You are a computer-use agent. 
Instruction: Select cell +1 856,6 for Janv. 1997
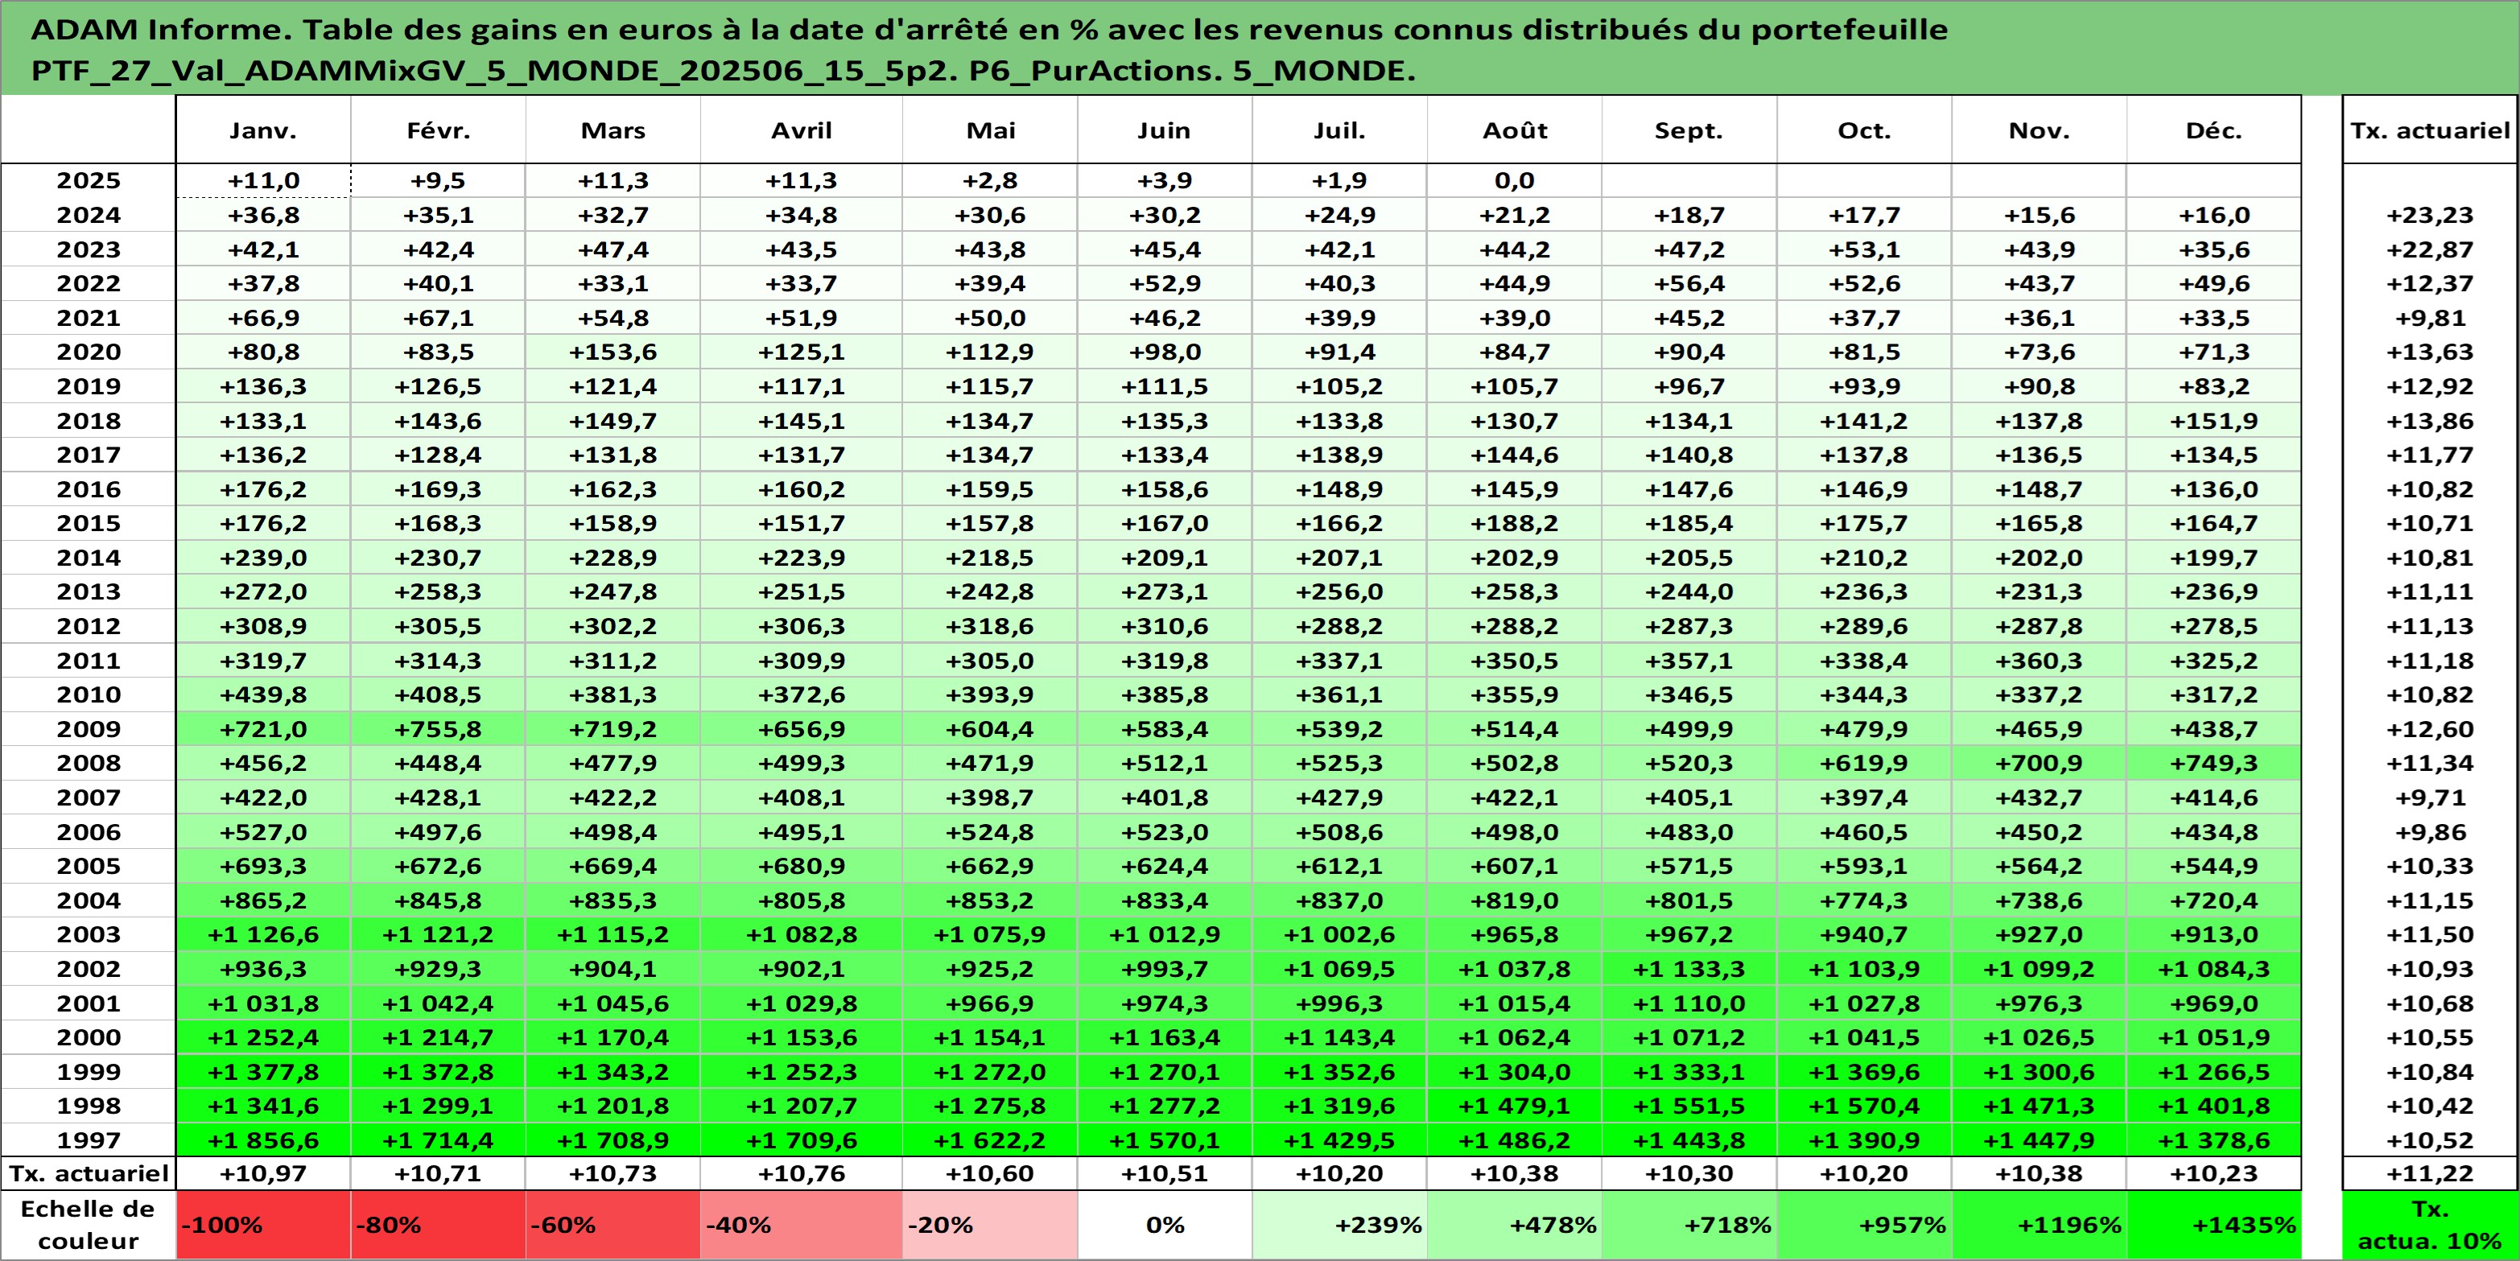click(x=263, y=1139)
